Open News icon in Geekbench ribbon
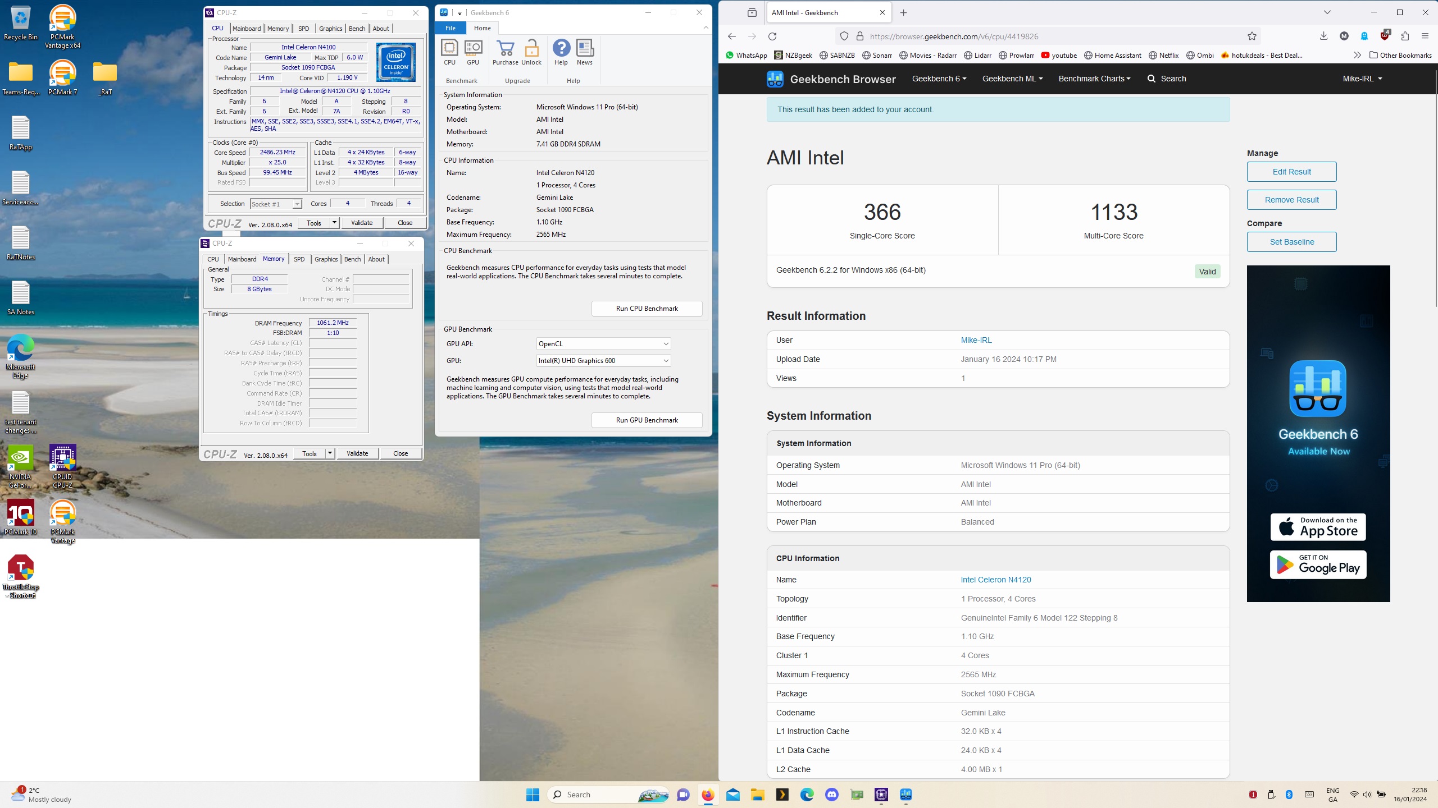 click(x=585, y=52)
